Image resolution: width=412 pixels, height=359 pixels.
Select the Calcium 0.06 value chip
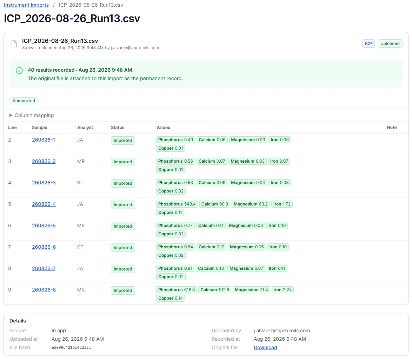[212, 140]
